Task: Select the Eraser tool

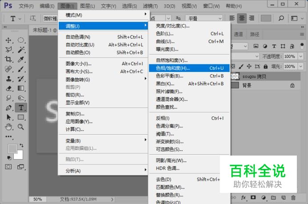Action: click(x=8, y=88)
